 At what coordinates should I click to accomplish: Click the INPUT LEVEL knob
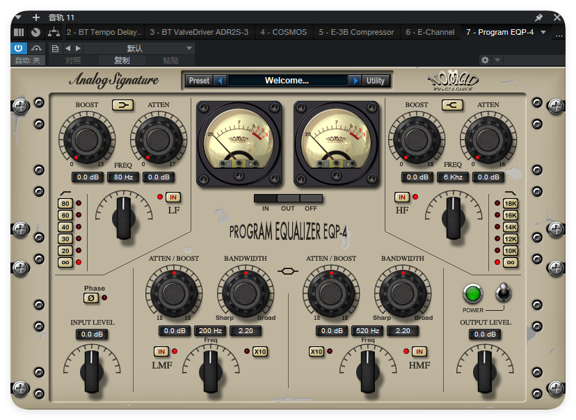(x=91, y=371)
